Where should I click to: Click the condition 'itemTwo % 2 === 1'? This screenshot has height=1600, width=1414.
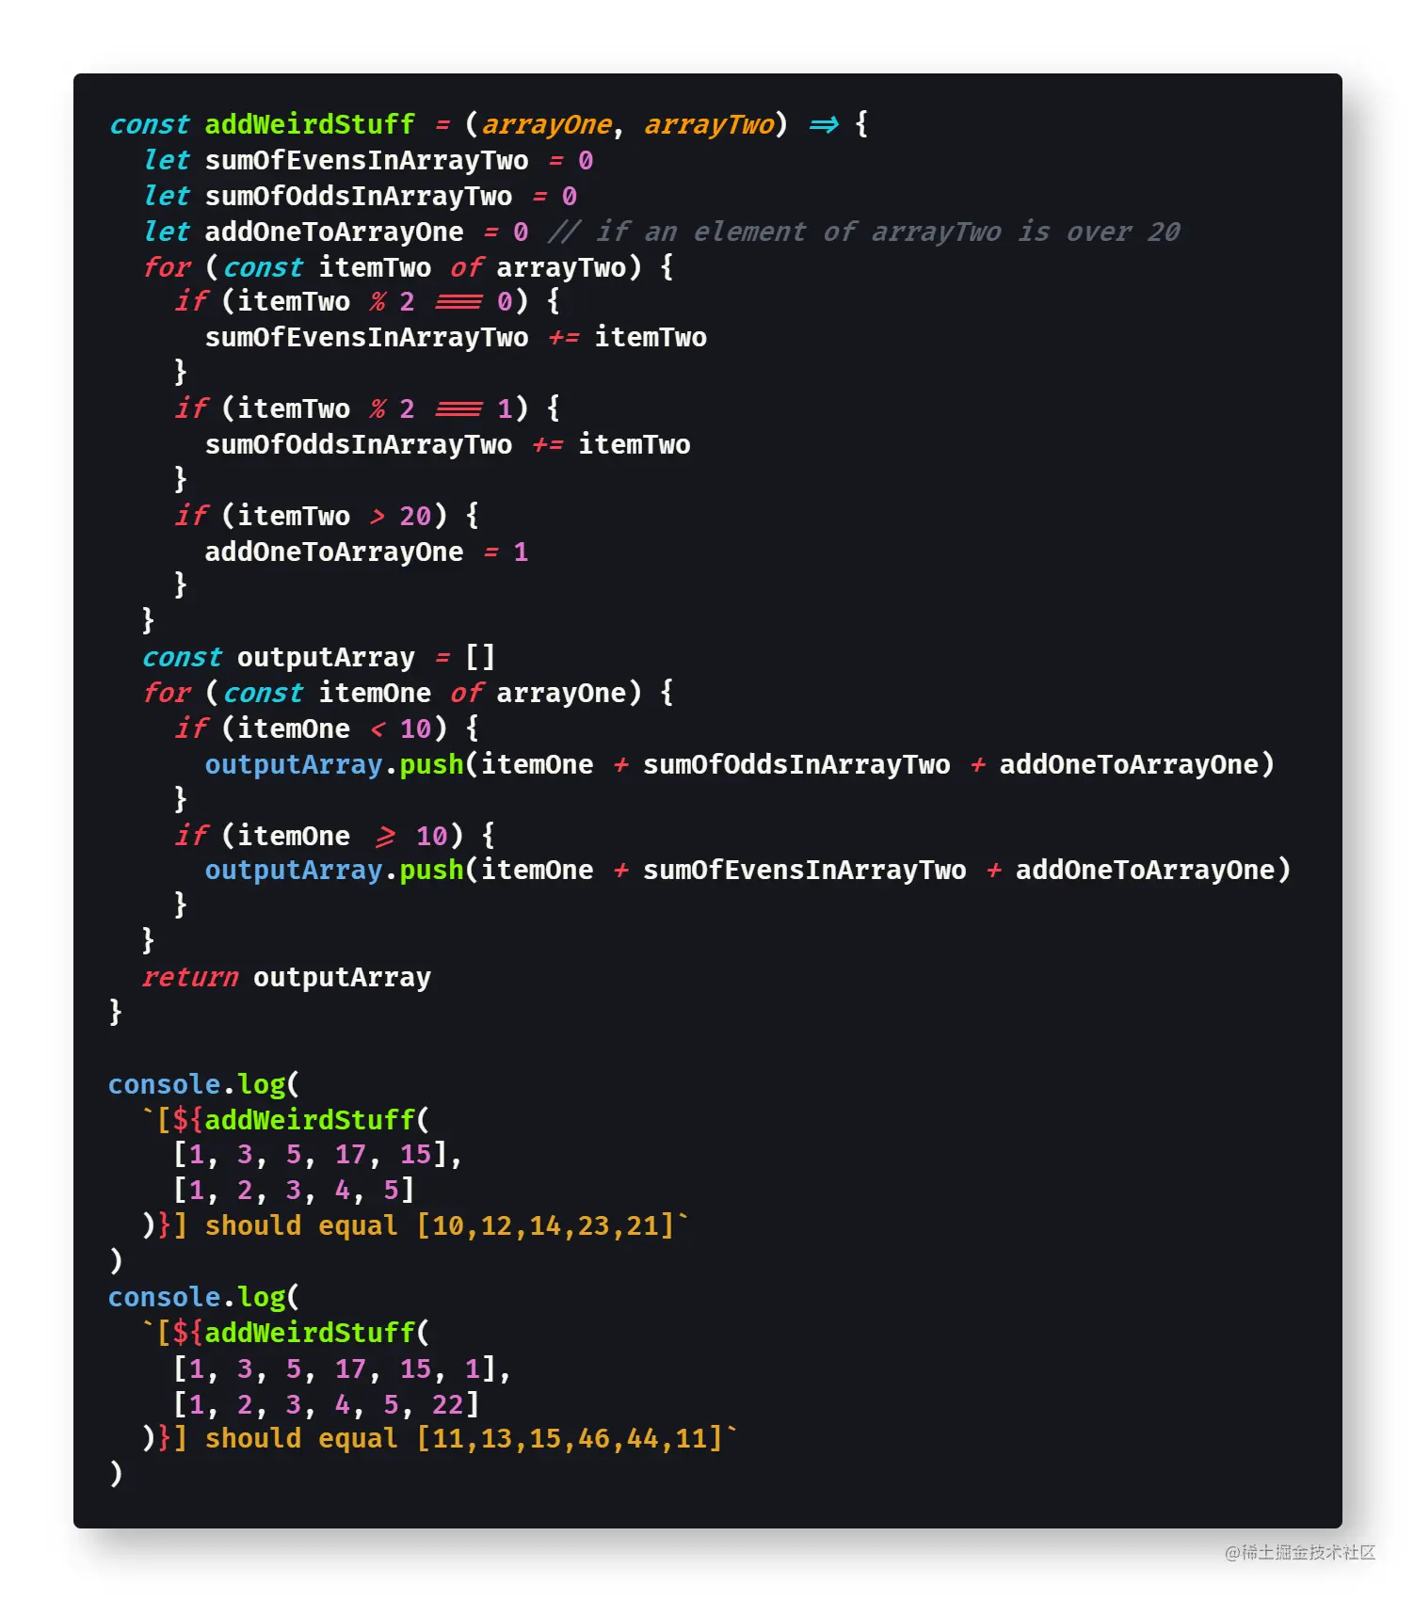click(376, 408)
